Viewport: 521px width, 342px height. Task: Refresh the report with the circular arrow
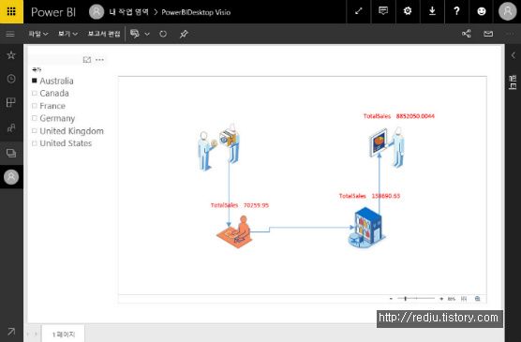pos(163,34)
